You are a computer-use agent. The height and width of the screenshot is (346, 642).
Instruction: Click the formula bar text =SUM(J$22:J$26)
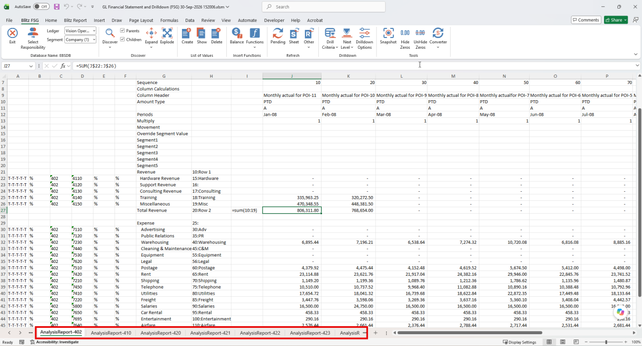point(96,66)
